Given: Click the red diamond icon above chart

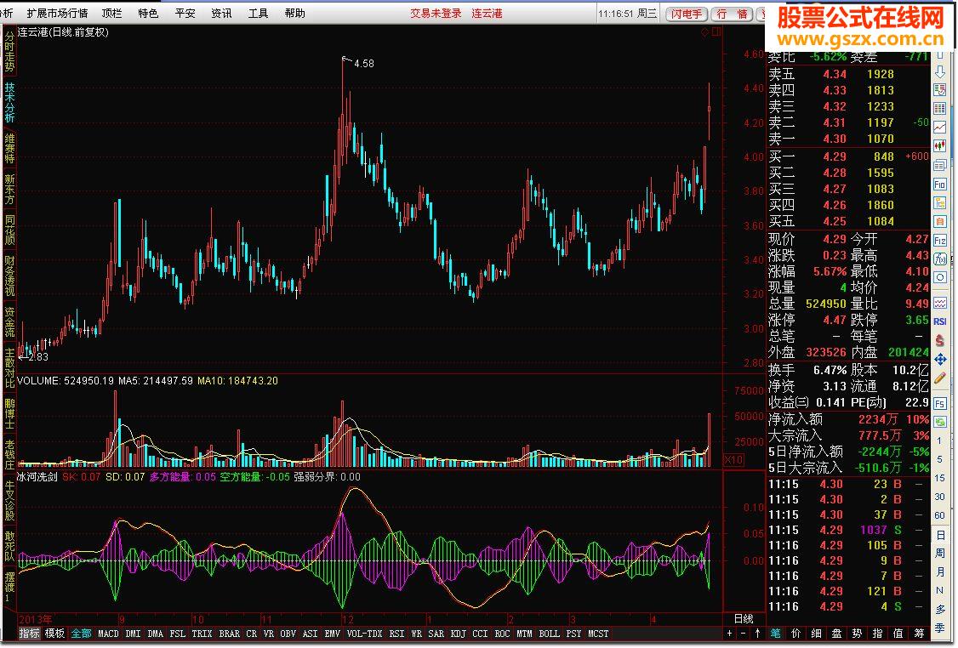Looking at the screenshot, I should pos(704,31).
